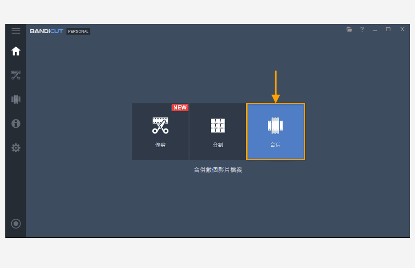Click the open file folder icon
This screenshot has width=415, height=268.
[x=349, y=29]
